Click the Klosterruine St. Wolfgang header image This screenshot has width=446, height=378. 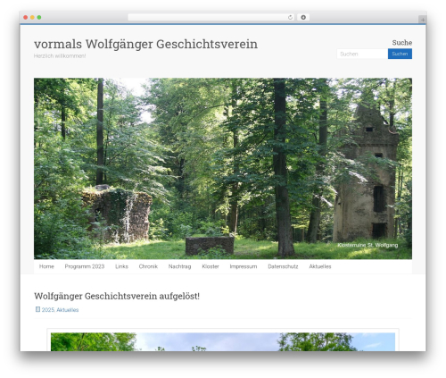[223, 168]
